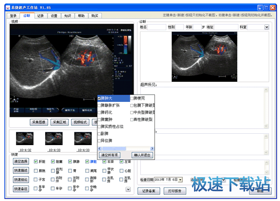Click 超声所见 scrollbar up arrow
Viewport: 280px width, 201px height.
click(266, 90)
